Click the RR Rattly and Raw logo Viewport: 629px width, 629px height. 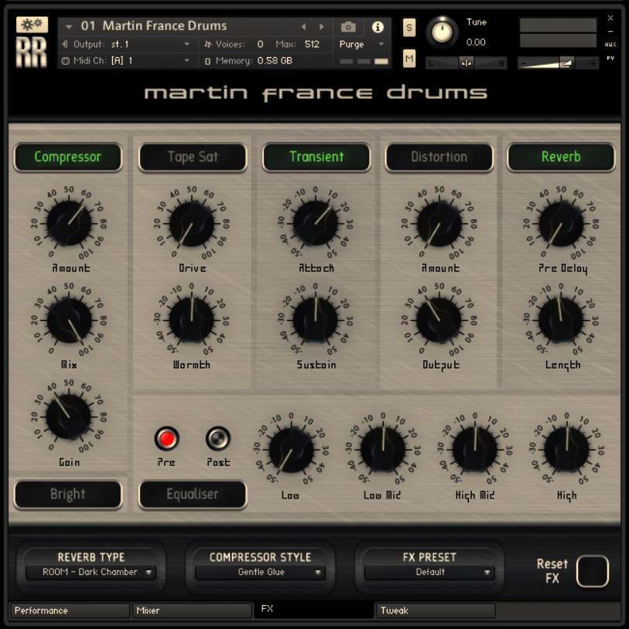pyautogui.click(x=31, y=53)
